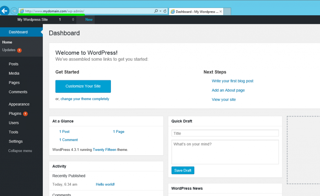320x196 pixels.
Task: Click the Customize Your Site button
Action: click(83, 86)
